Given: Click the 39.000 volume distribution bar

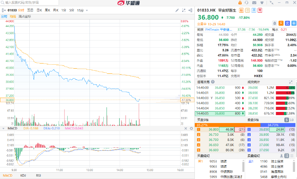Looking at the screenshot, I should click(286, 88).
